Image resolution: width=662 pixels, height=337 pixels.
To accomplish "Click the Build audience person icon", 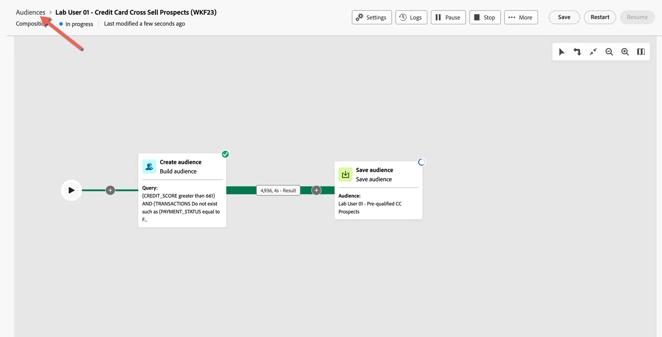I will coord(149,167).
